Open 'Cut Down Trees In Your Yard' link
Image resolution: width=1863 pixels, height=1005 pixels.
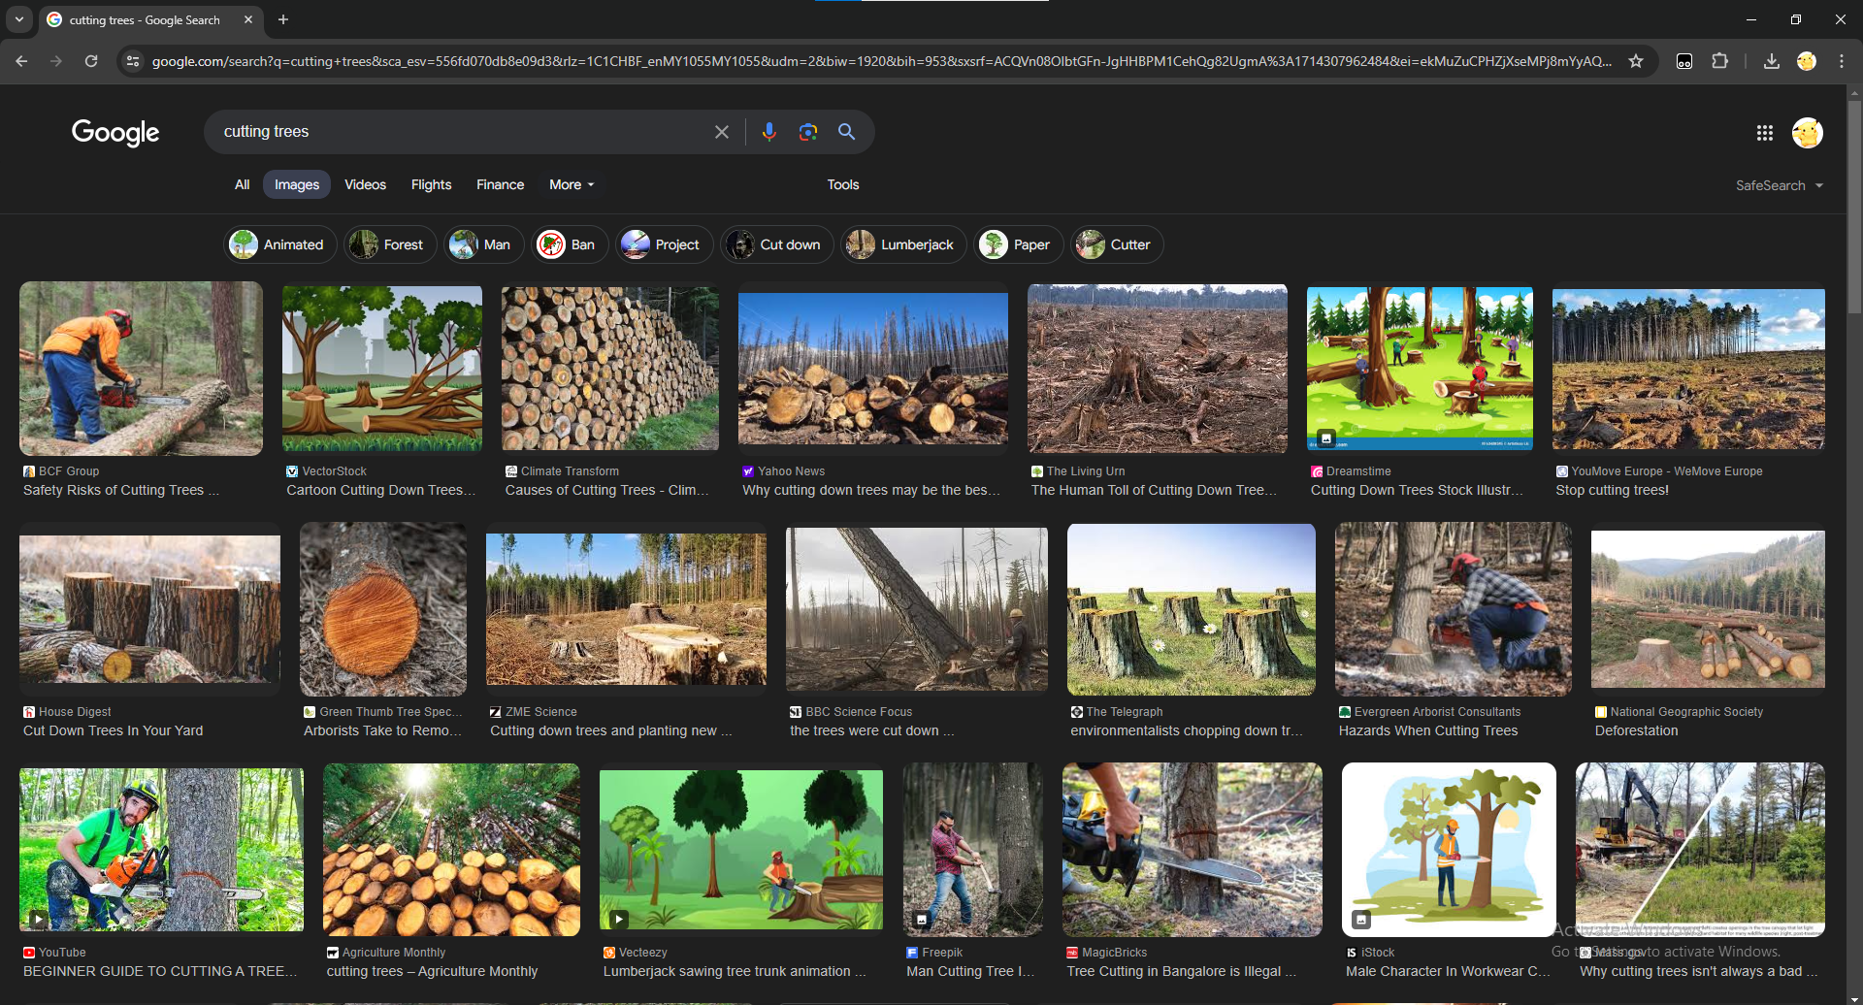click(x=114, y=730)
